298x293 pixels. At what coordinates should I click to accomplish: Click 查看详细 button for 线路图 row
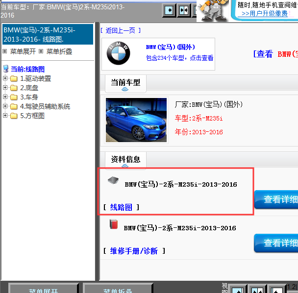pyautogui.click(x=276, y=199)
